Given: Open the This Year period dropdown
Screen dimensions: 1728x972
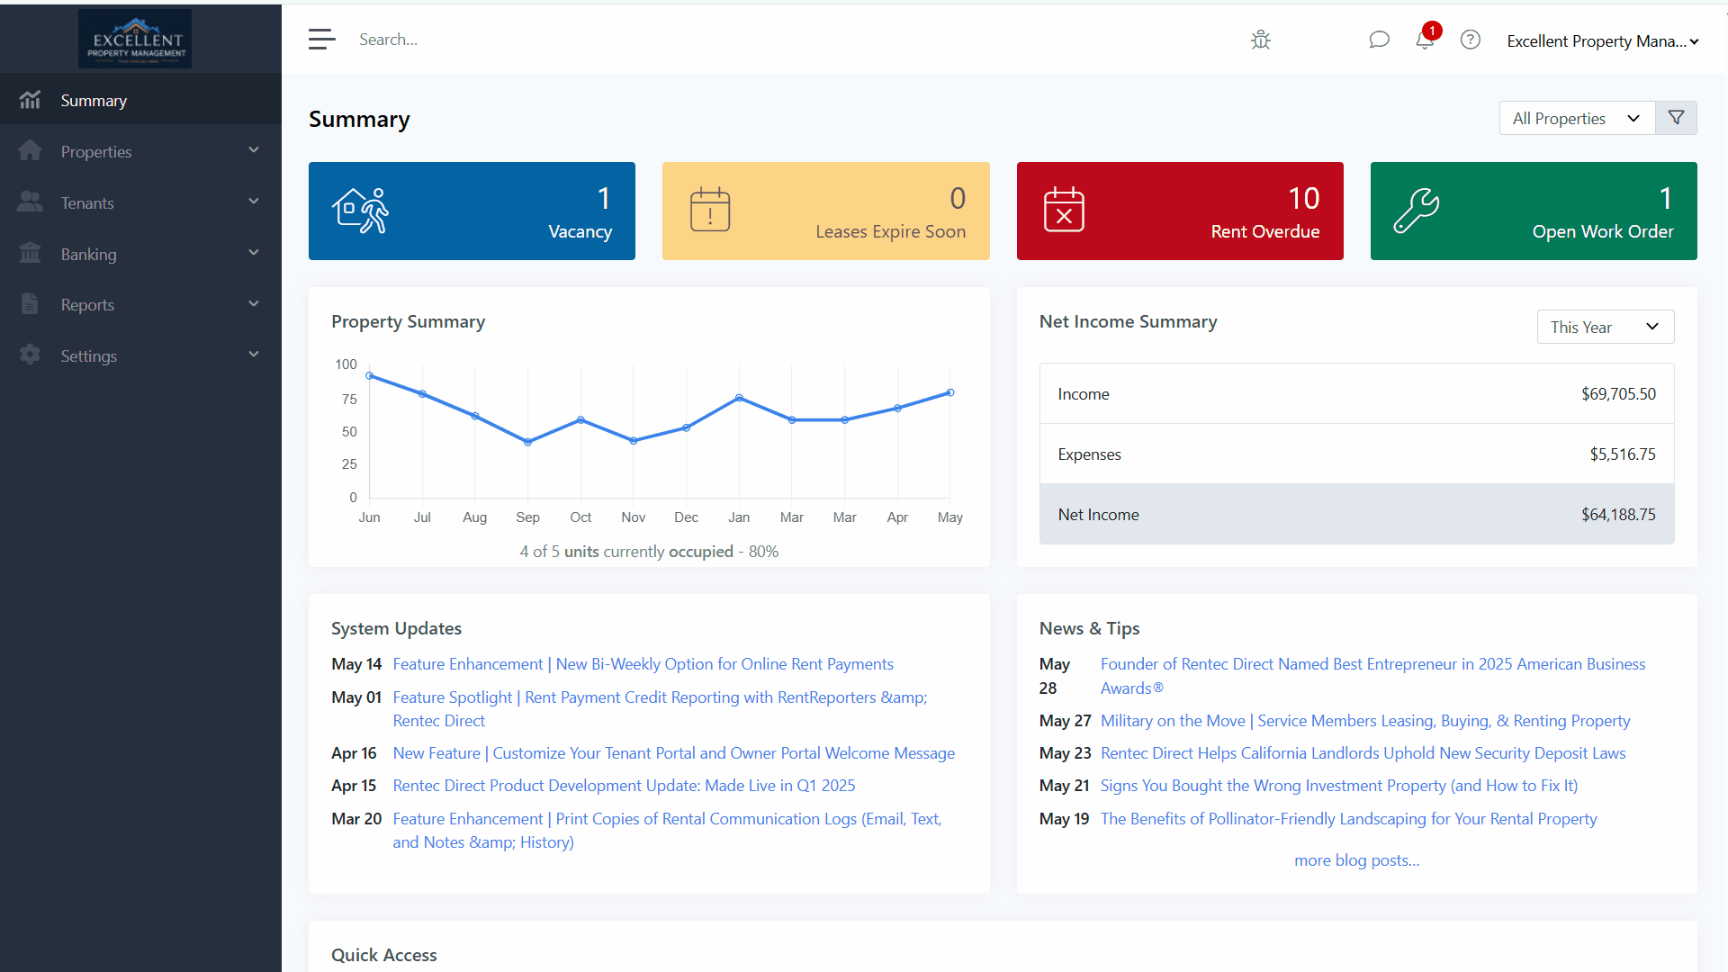Looking at the screenshot, I should (1605, 327).
